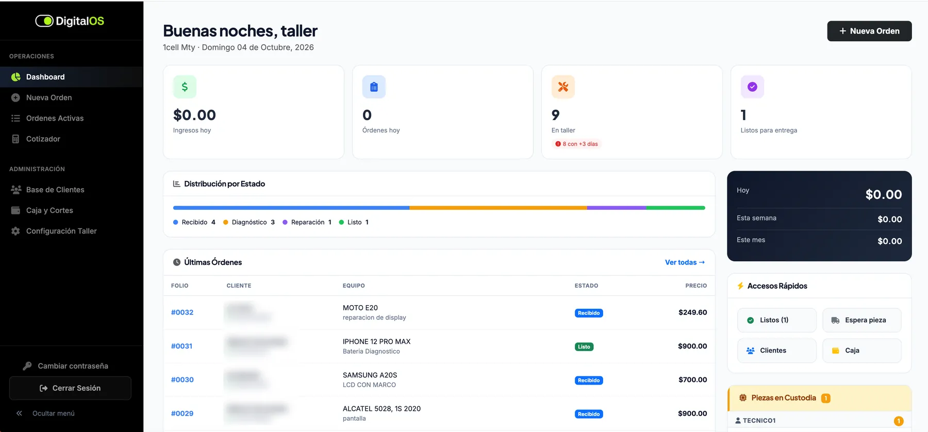
Task: Click the '8 con +3 días' alert badge
Action: pos(576,144)
